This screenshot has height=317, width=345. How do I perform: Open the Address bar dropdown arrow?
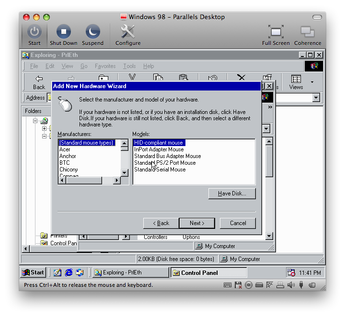click(x=316, y=98)
